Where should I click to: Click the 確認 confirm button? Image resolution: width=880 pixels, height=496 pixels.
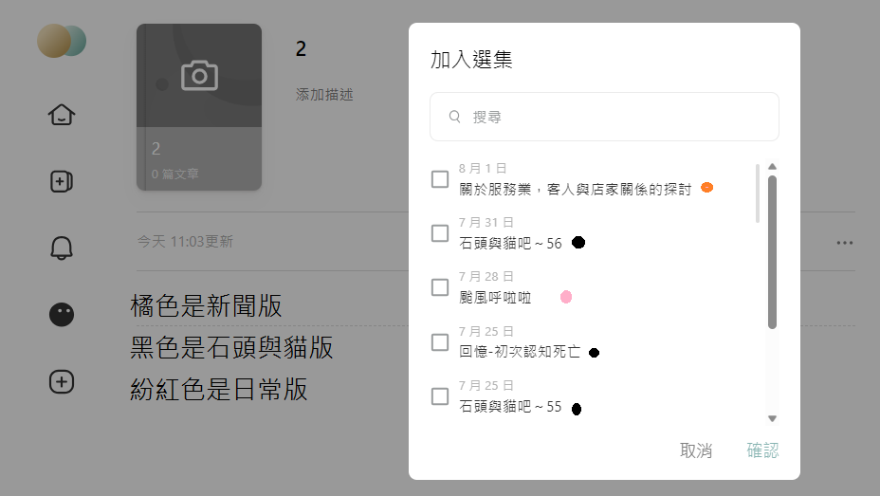(762, 450)
